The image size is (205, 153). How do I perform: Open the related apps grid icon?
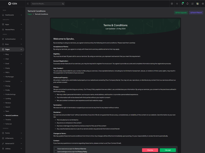(192, 4)
